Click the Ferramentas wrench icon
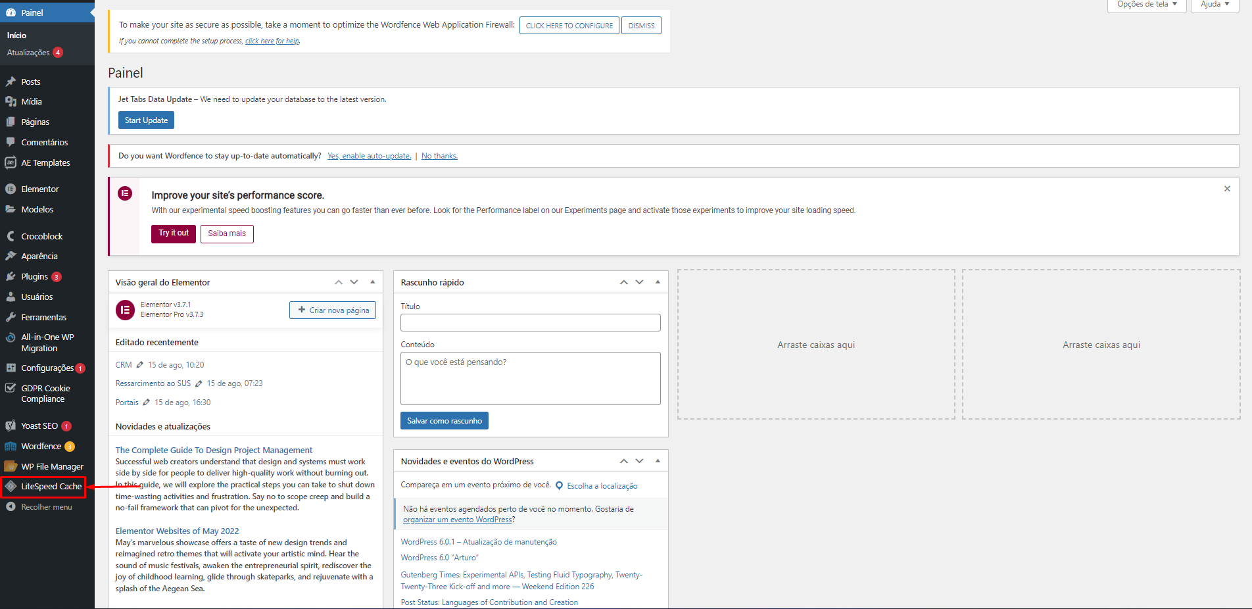 (11, 317)
